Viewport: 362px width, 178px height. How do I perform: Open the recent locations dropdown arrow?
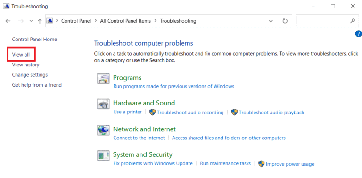click(32, 21)
